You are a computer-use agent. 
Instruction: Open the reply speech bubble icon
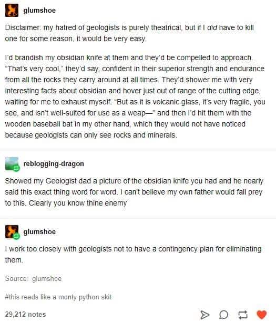(224, 315)
